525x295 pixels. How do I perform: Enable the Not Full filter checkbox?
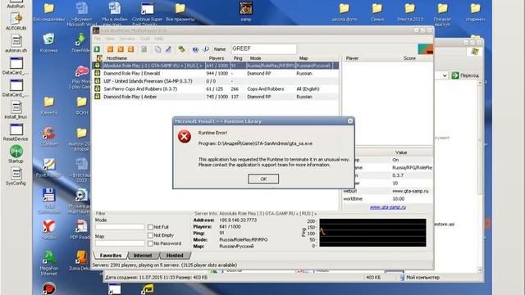click(x=150, y=227)
